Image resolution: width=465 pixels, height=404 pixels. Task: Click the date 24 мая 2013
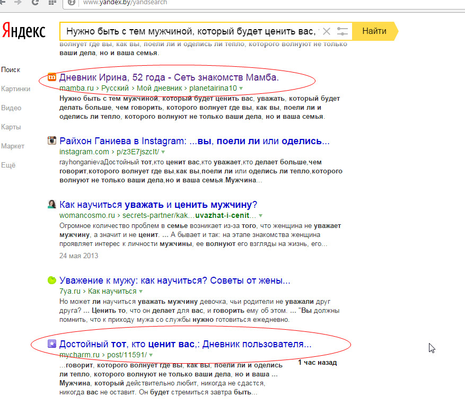(78, 256)
